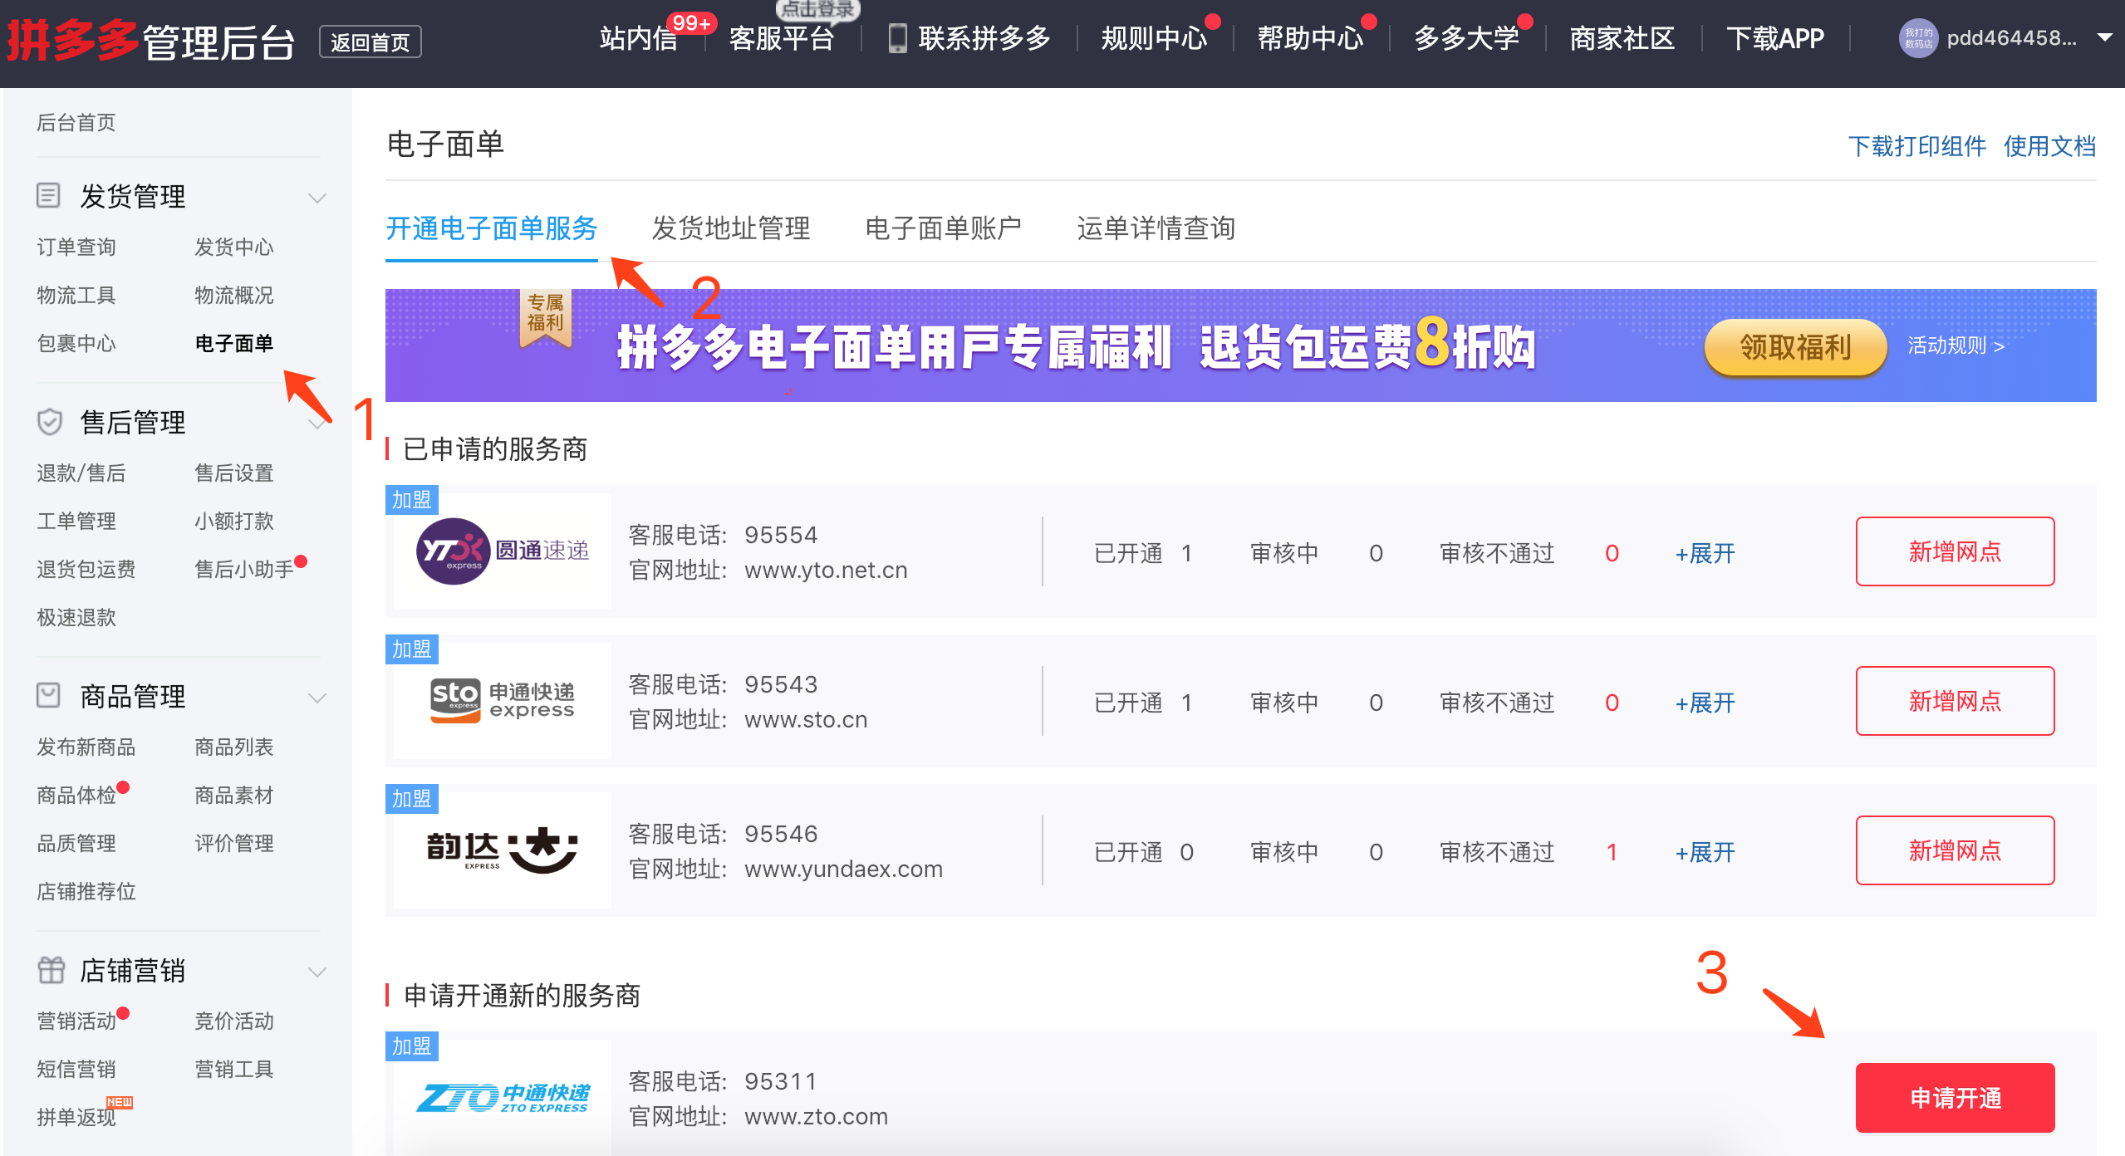Click the 商品管理 checkbox-style icon
Image resolution: width=2125 pixels, height=1156 pixels.
pyautogui.click(x=48, y=695)
